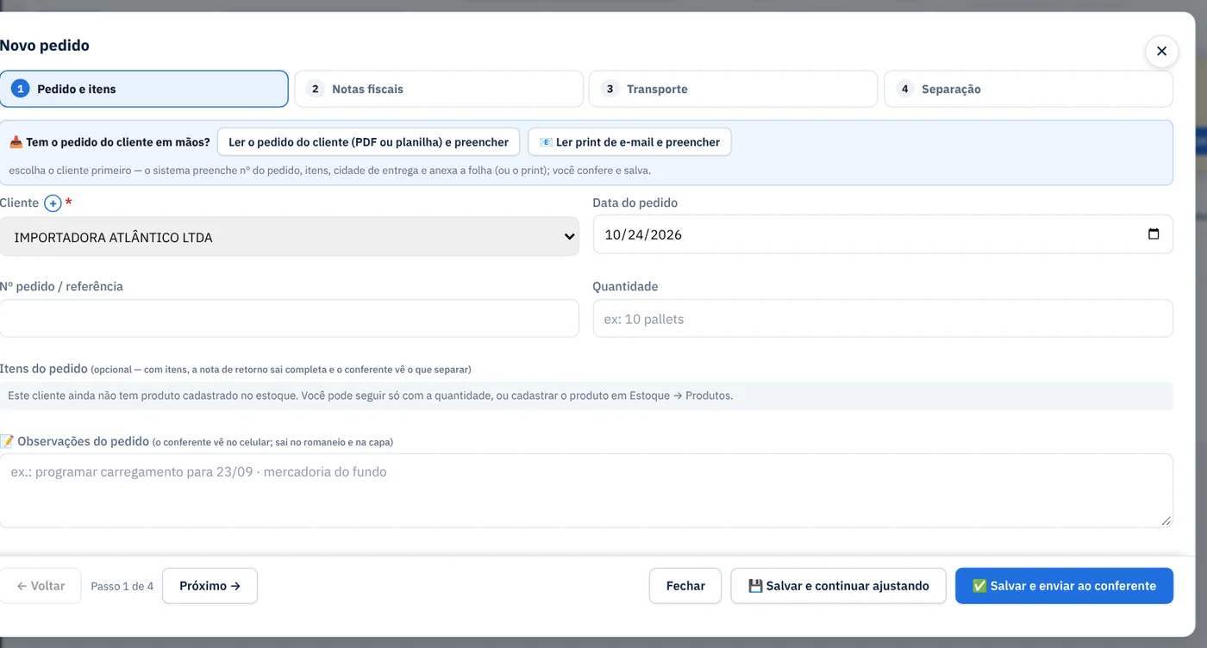
Task: Click the Fechar button
Action: [685, 586]
